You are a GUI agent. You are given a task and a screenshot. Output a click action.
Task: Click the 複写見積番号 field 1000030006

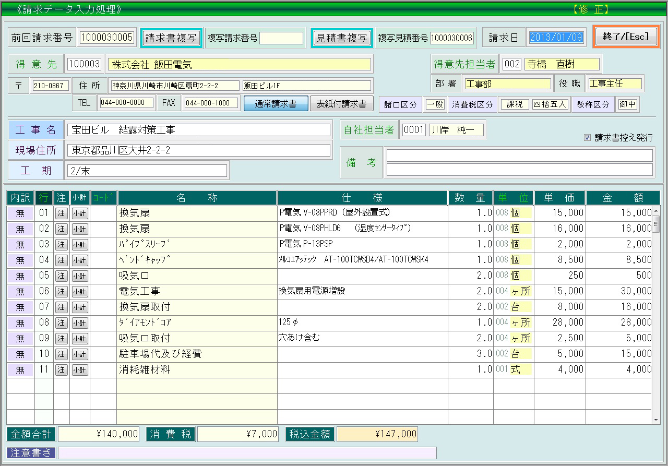click(451, 38)
